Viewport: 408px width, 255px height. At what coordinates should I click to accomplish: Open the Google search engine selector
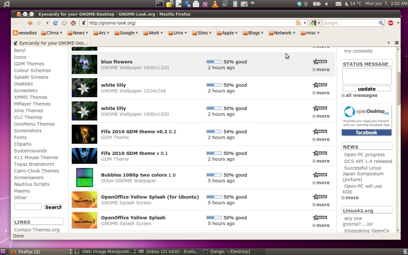point(315,23)
